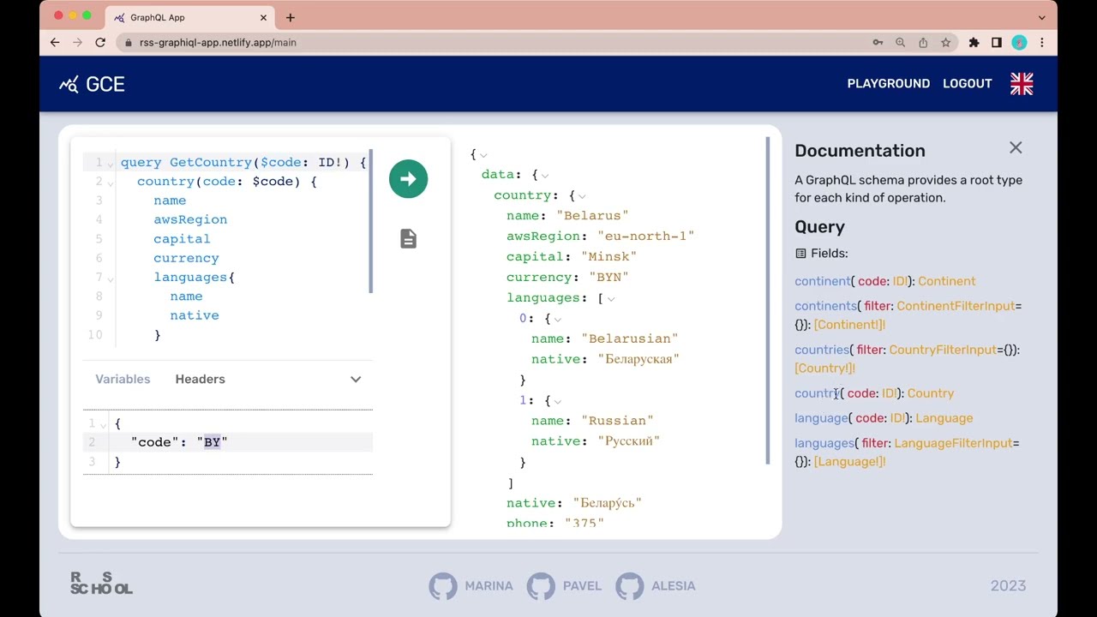Viewport: 1097px width, 617px height.
Task: Open Marina's GitHub profile icon
Action: point(443,586)
